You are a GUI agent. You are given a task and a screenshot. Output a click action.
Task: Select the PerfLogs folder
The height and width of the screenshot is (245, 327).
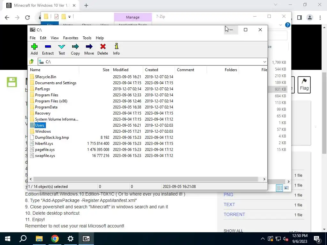[x=42, y=89]
